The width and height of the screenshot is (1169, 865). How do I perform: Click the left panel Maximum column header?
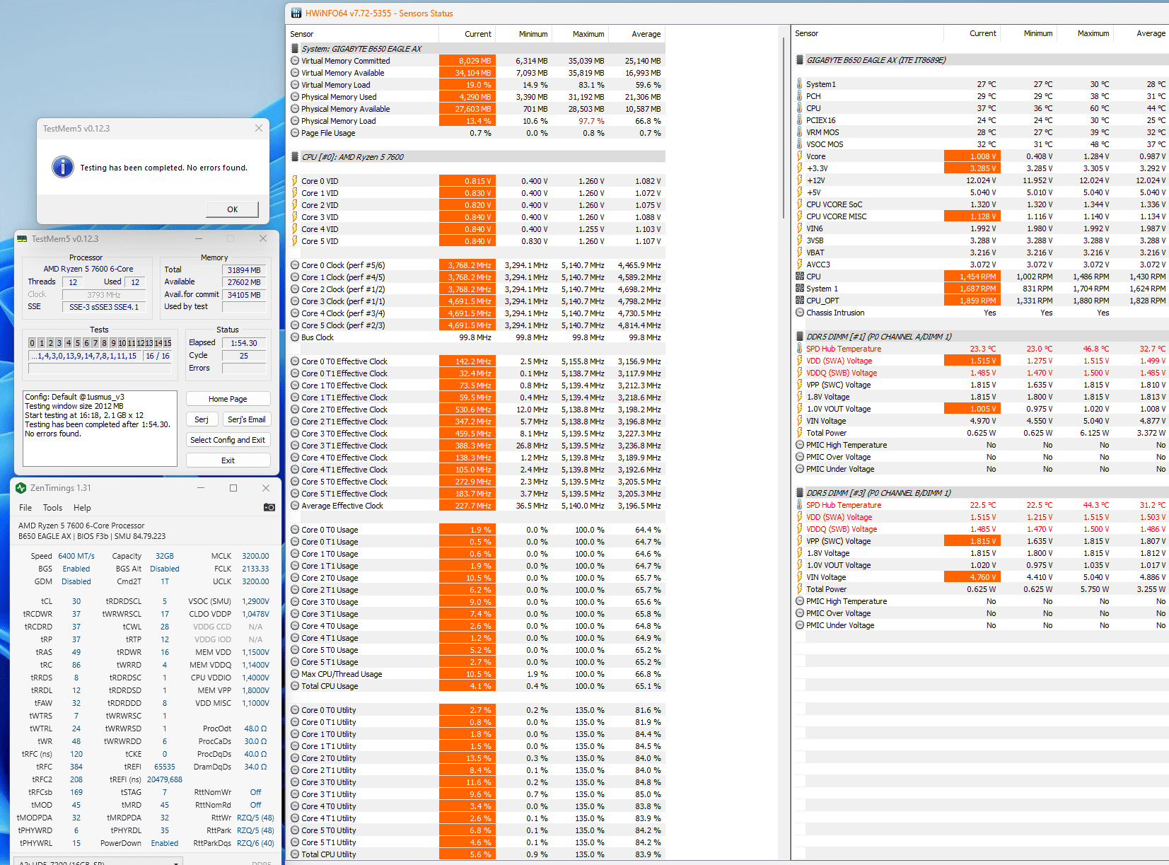coord(580,34)
